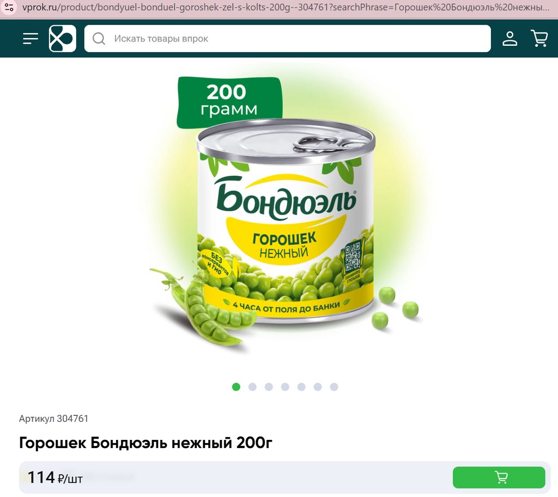The width and height of the screenshot is (558, 497).
Task: Switch to the second image dot
Action: (x=252, y=387)
